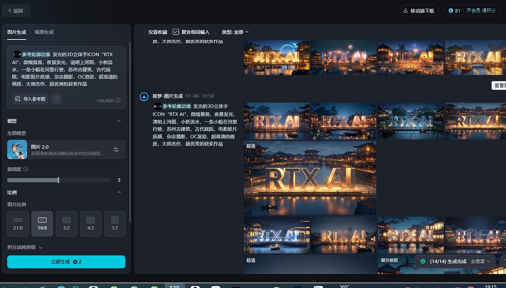
Task: Start generation with the 立即生成 button
Action: (x=66, y=262)
